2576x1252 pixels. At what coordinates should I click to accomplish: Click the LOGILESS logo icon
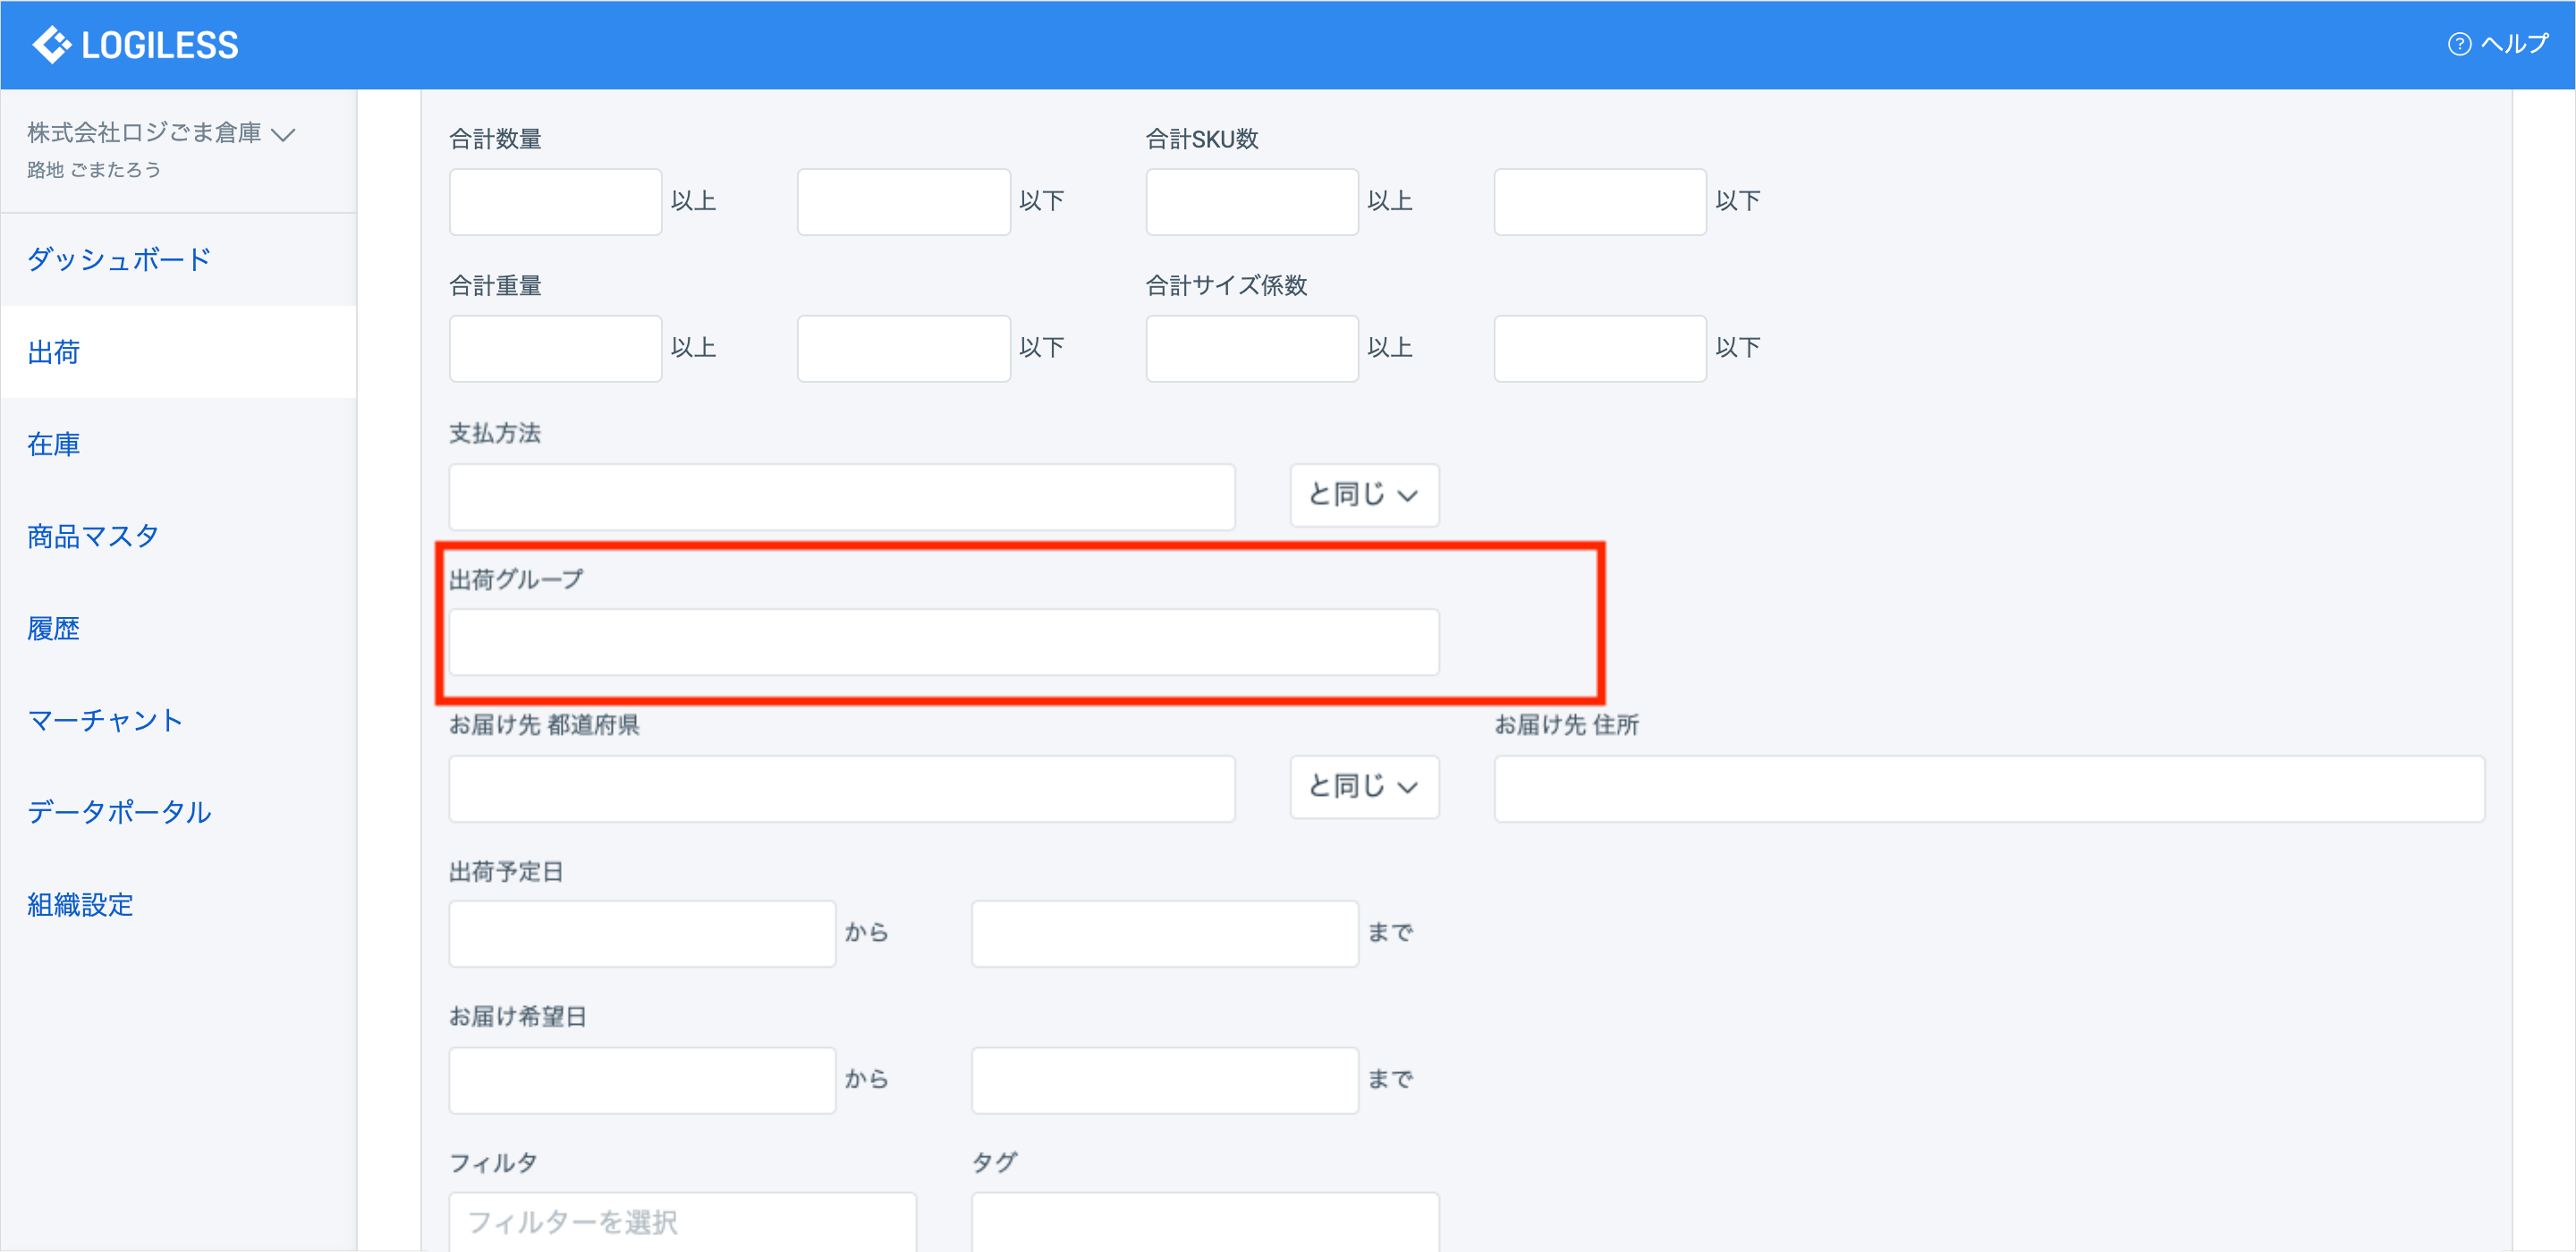pos(52,45)
